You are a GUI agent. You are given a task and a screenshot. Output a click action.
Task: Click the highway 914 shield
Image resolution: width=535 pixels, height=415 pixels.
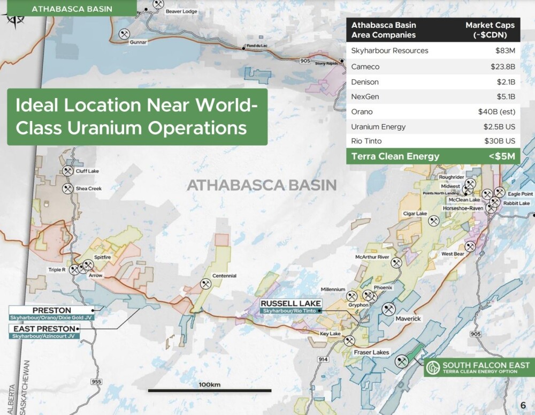[323, 359]
